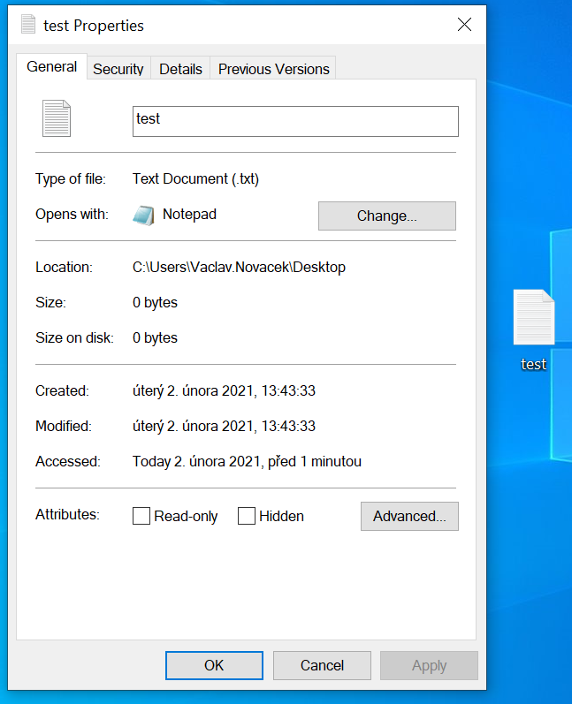Viewport: 572px width, 704px height.
Task: Open Advanced... attributes dialog
Action: (409, 517)
